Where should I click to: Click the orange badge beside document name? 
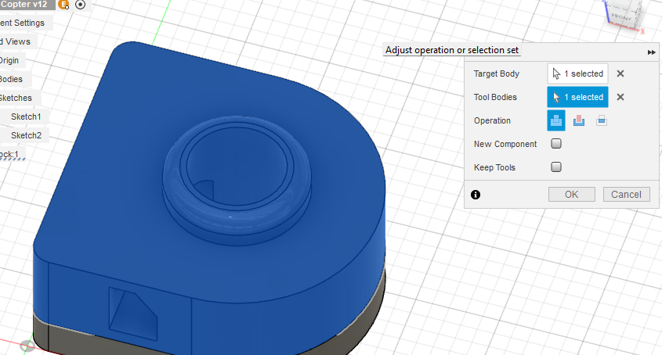click(x=63, y=5)
